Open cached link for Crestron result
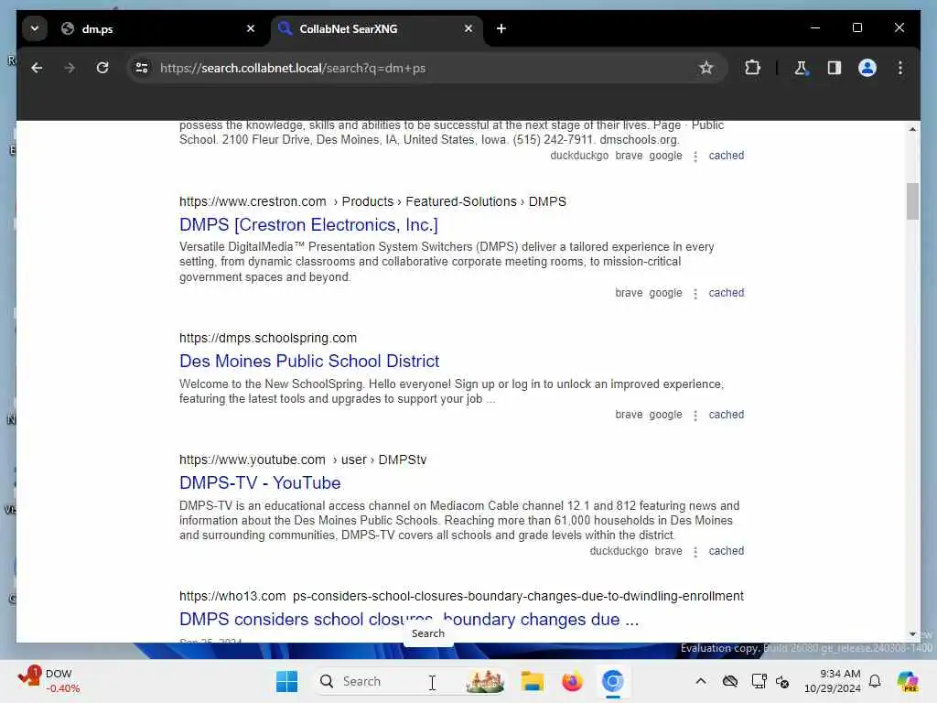This screenshot has width=937, height=703. (726, 293)
